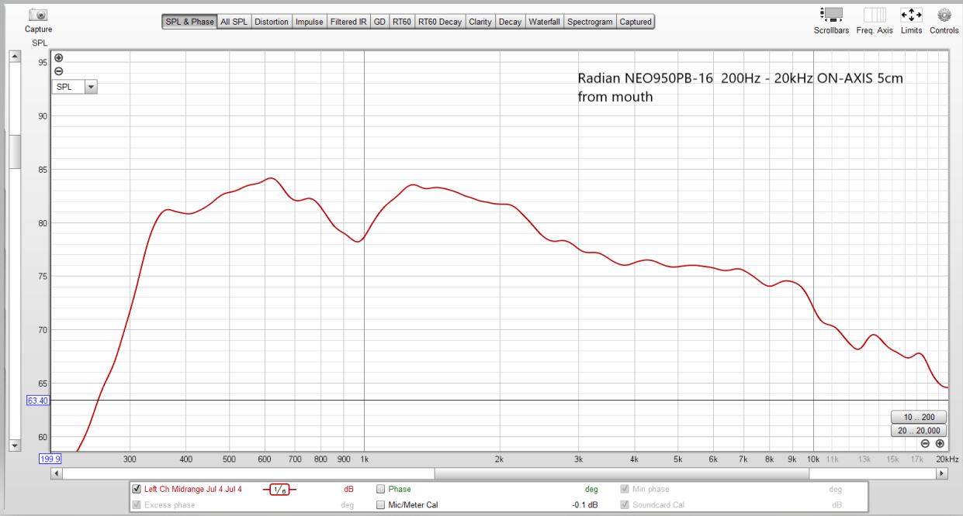Open the SPL axis dropdown
This screenshot has height=516, width=963.
91,87
